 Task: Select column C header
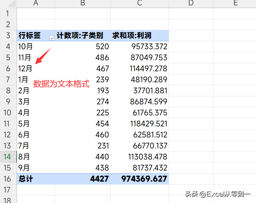point(139,3)
